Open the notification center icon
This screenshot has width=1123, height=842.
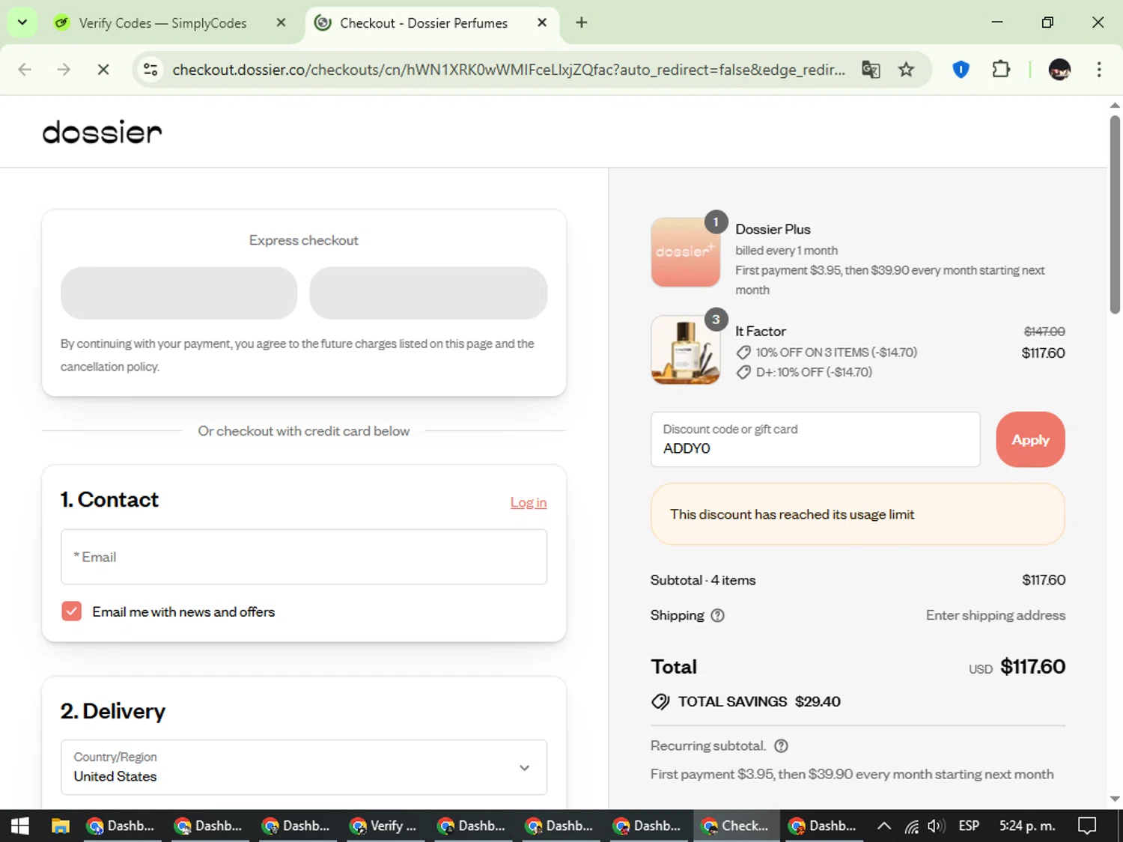click(x=1087, y=826)
